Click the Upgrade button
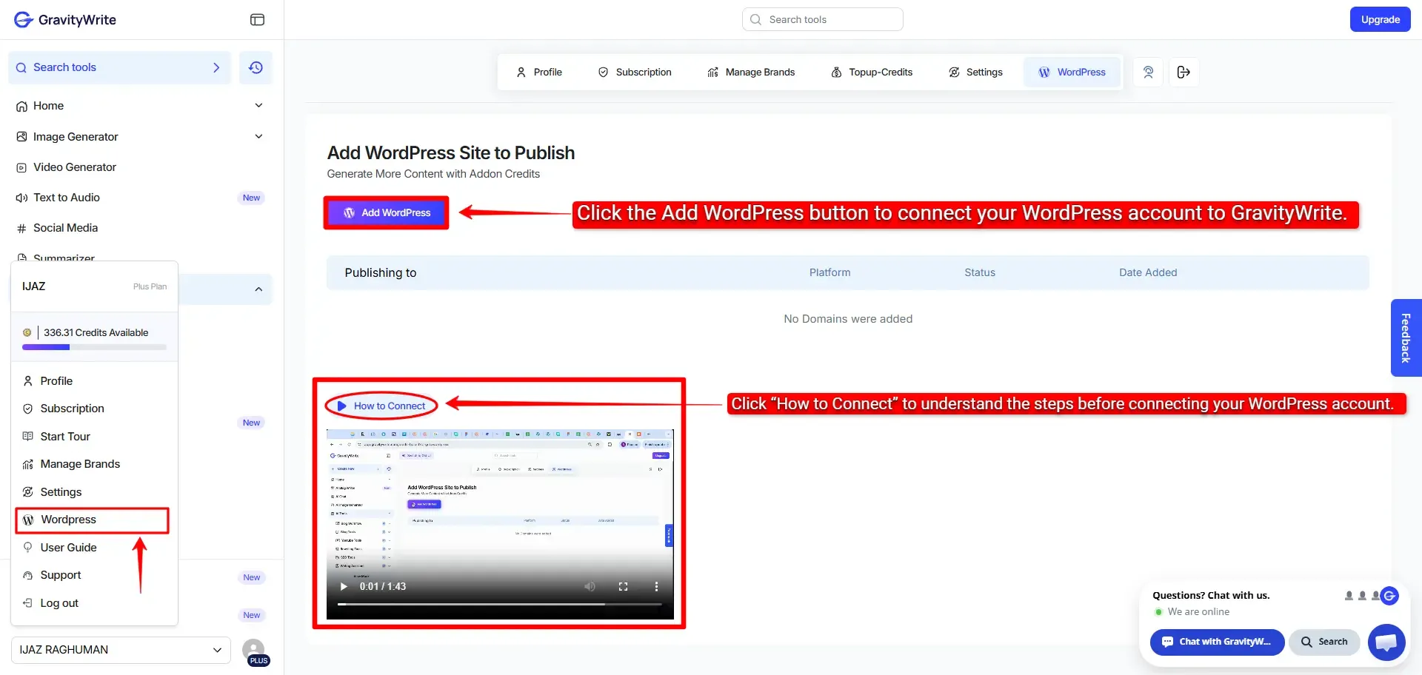The height and width of the screenshot is (675, 1422). (1380, 19)
